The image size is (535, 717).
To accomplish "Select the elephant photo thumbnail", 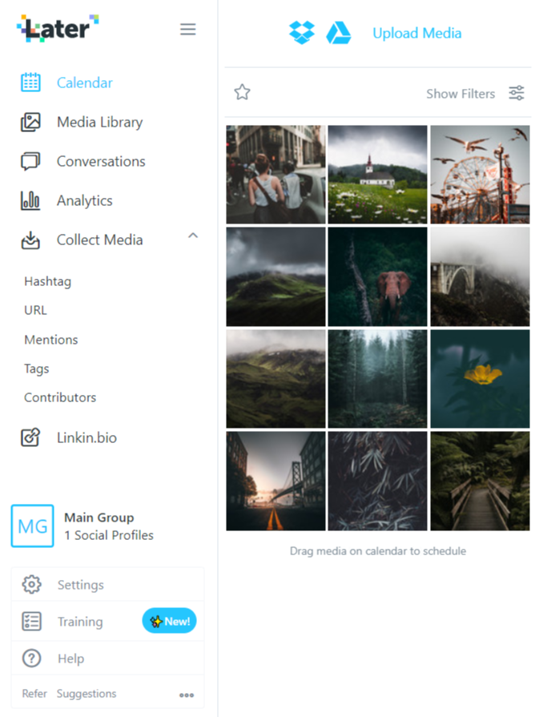I will [378, 276].
